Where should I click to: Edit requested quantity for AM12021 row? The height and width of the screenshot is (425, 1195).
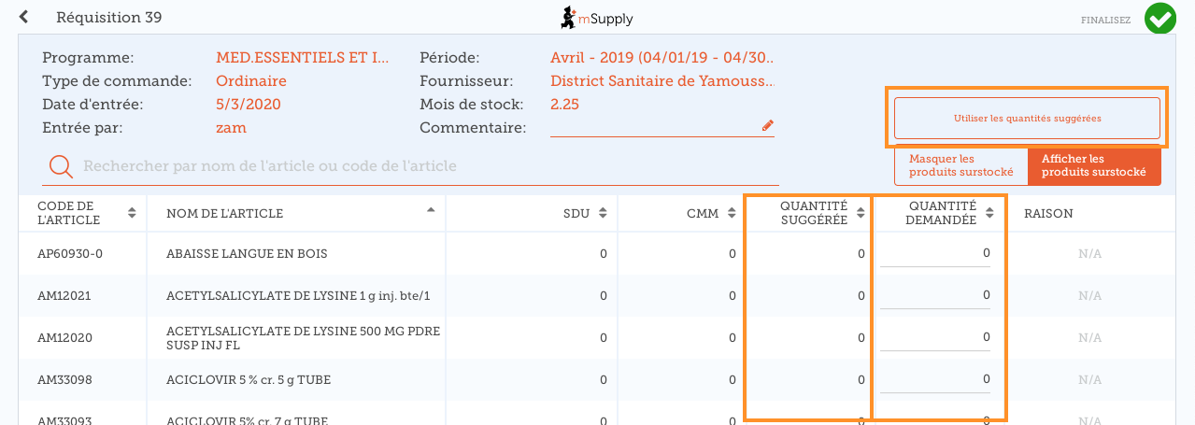point(935,295)
